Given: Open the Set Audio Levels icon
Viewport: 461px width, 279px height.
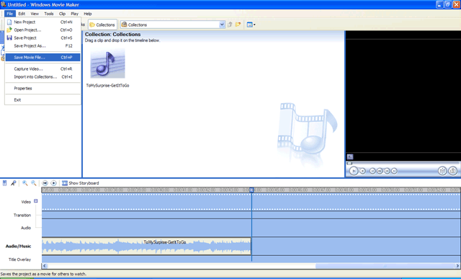Looking at the screenshot, I should point(4,183).
